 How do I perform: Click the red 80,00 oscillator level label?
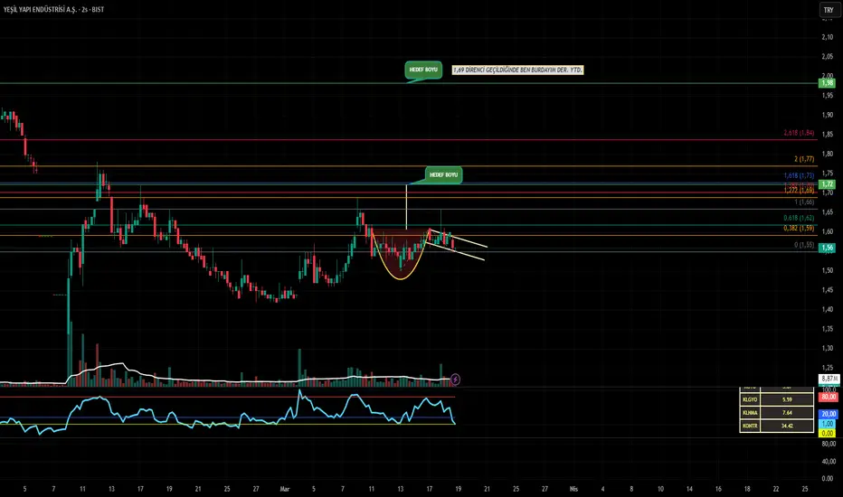click(828, 397)
